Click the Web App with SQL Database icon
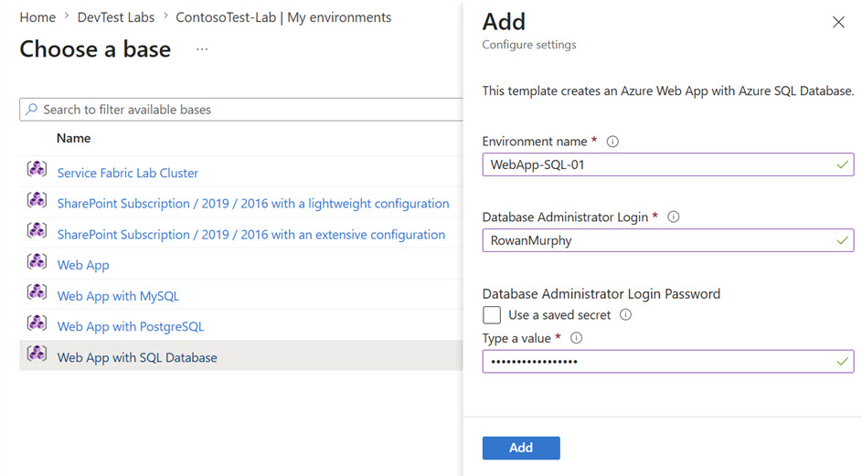This screenshot has height=476, width=862. [37, 354]
